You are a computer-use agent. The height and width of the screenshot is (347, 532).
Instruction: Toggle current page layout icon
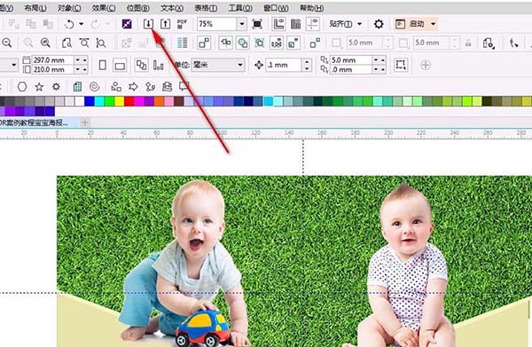158,65
